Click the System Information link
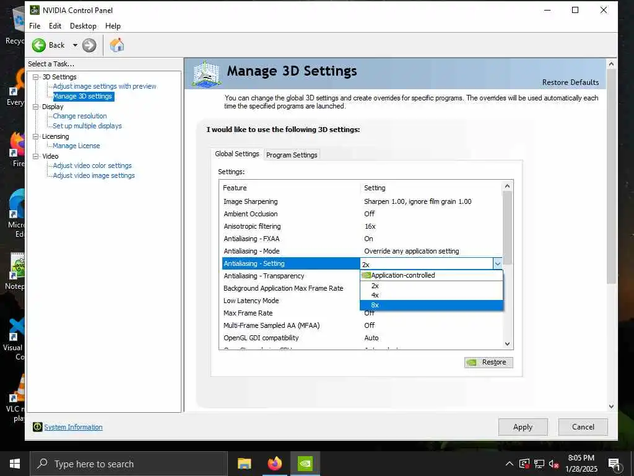634x476 pixels. pyautogui.click(x=73, y=427)
